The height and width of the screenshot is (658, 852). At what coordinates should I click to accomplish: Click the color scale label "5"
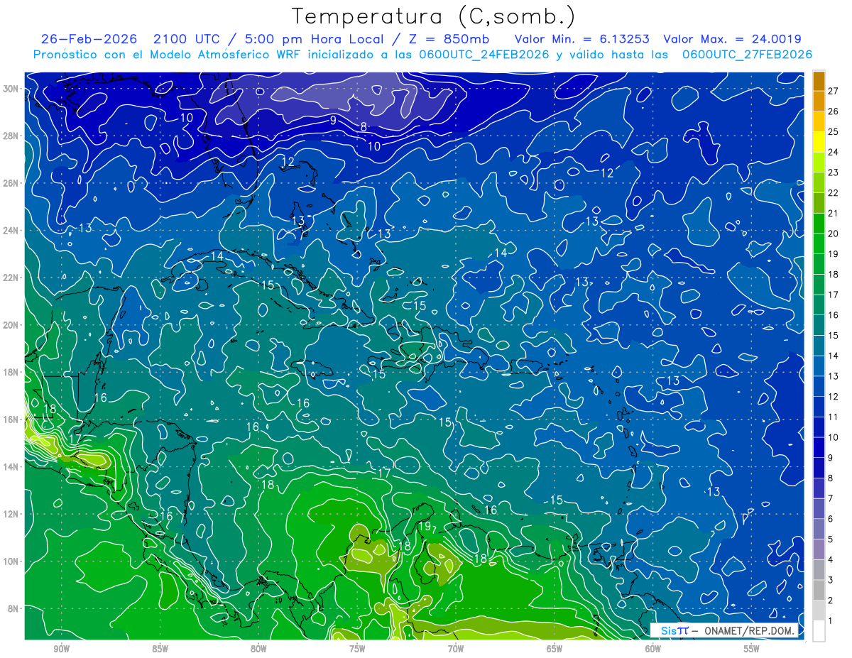pyautogui.click(x=831, y=539)
